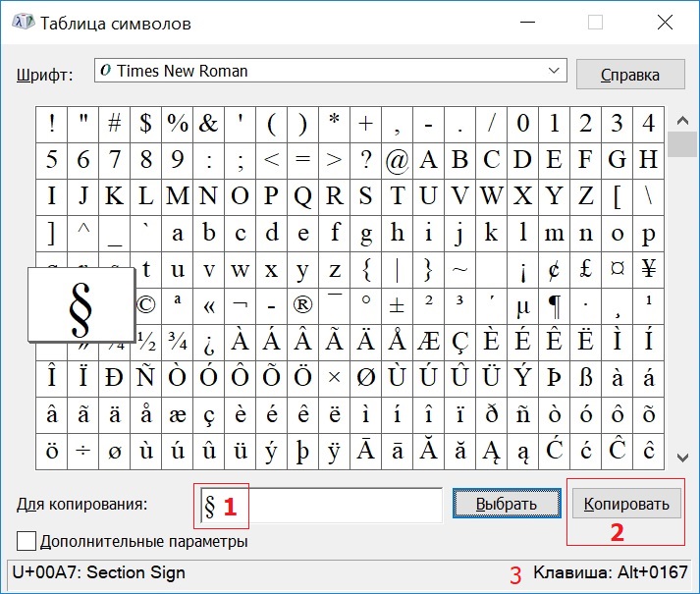This screenshot has width=700, height=594.
Task: Select the currency ¤ symbol cell
Action: pyautogui.click(x=617, y=270)
